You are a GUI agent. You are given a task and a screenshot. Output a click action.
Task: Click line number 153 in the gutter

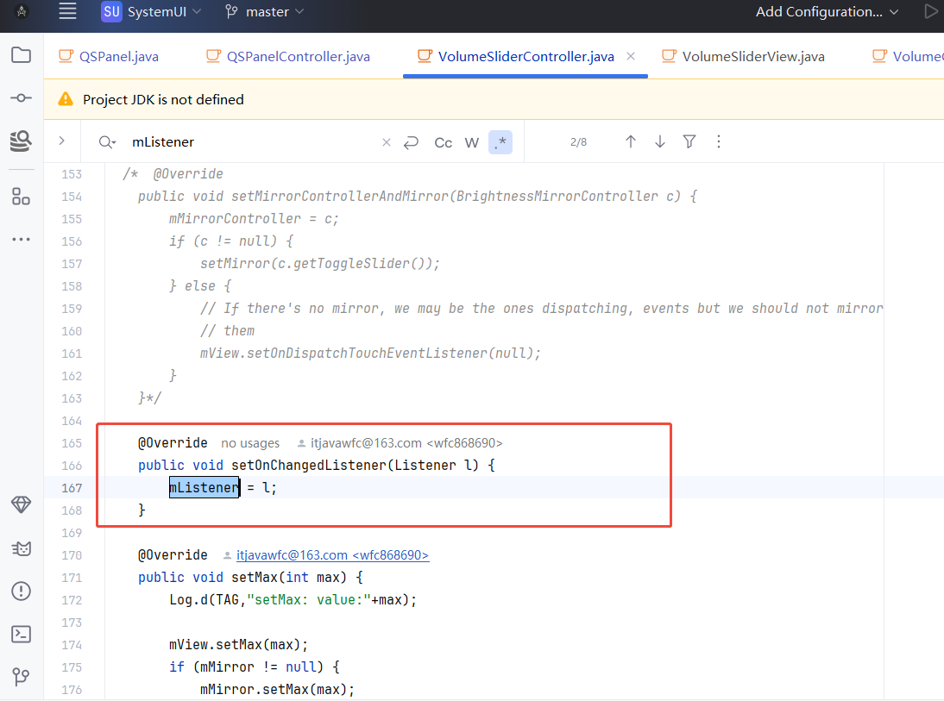pyautogui.click(x=72, y=174)
